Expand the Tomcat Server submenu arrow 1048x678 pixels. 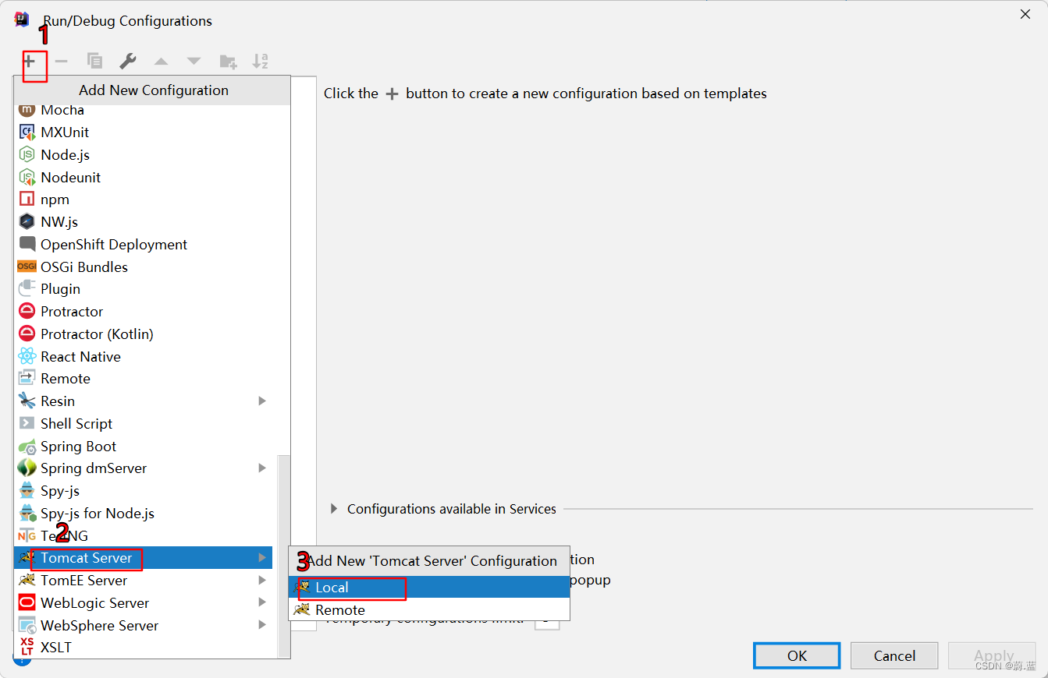tap(262, 558)
